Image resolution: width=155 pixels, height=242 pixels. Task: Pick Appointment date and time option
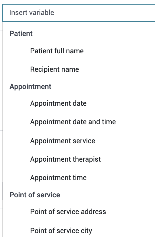pyautogui.click(x=79, y=122)
